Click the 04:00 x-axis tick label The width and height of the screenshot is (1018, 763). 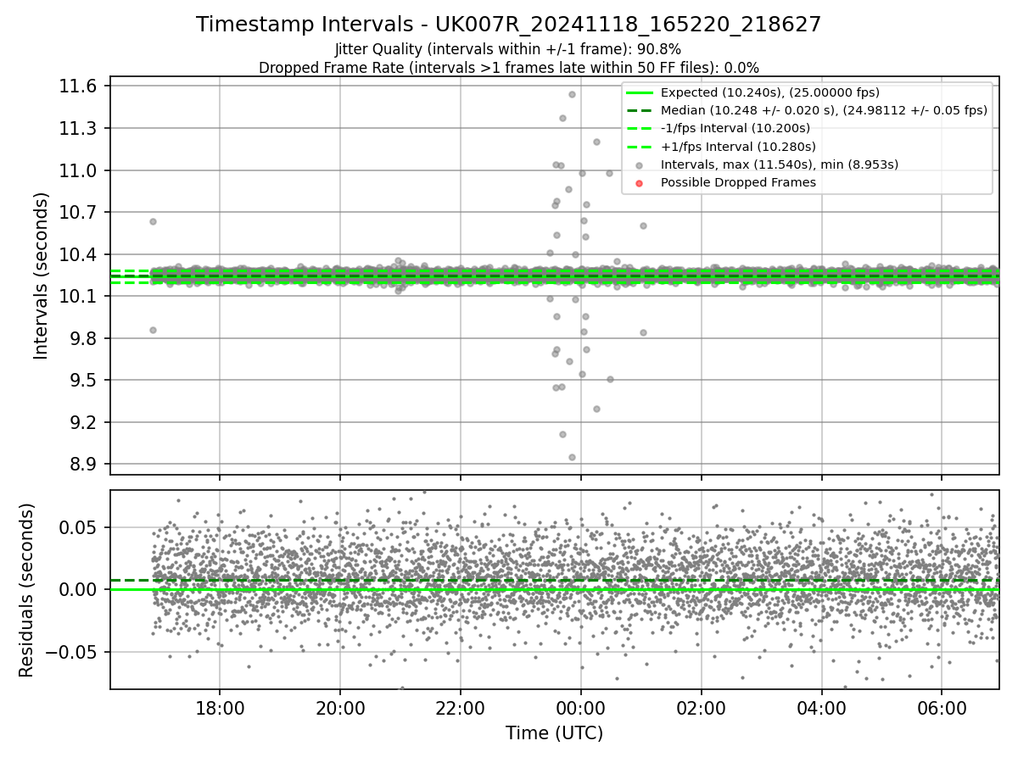[x=822, y=708]
